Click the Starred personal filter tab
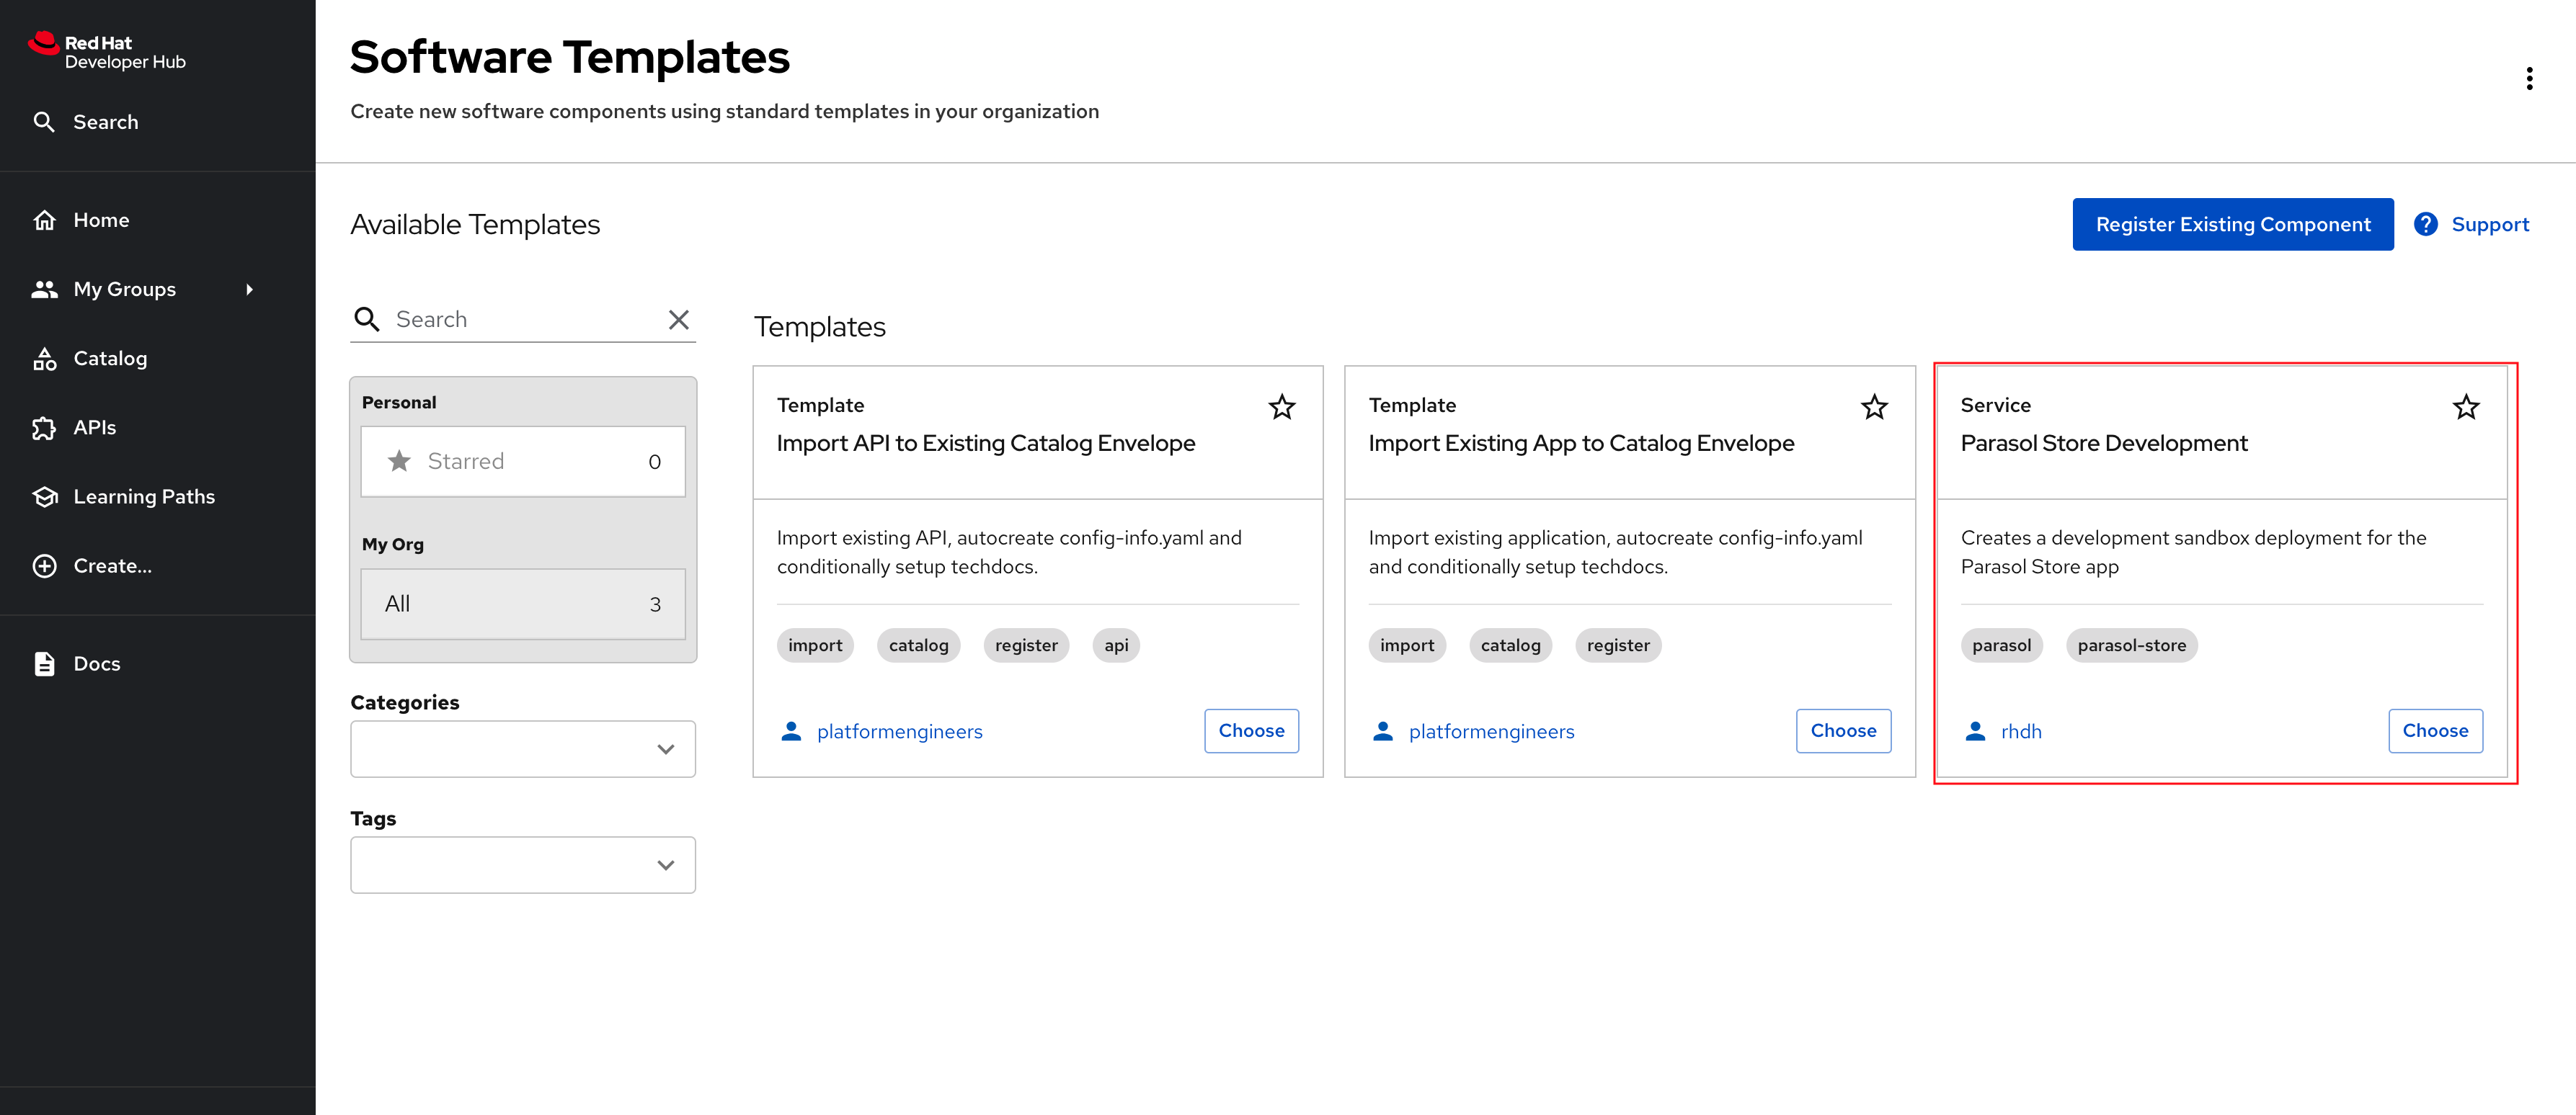 (x=523, y=460)
